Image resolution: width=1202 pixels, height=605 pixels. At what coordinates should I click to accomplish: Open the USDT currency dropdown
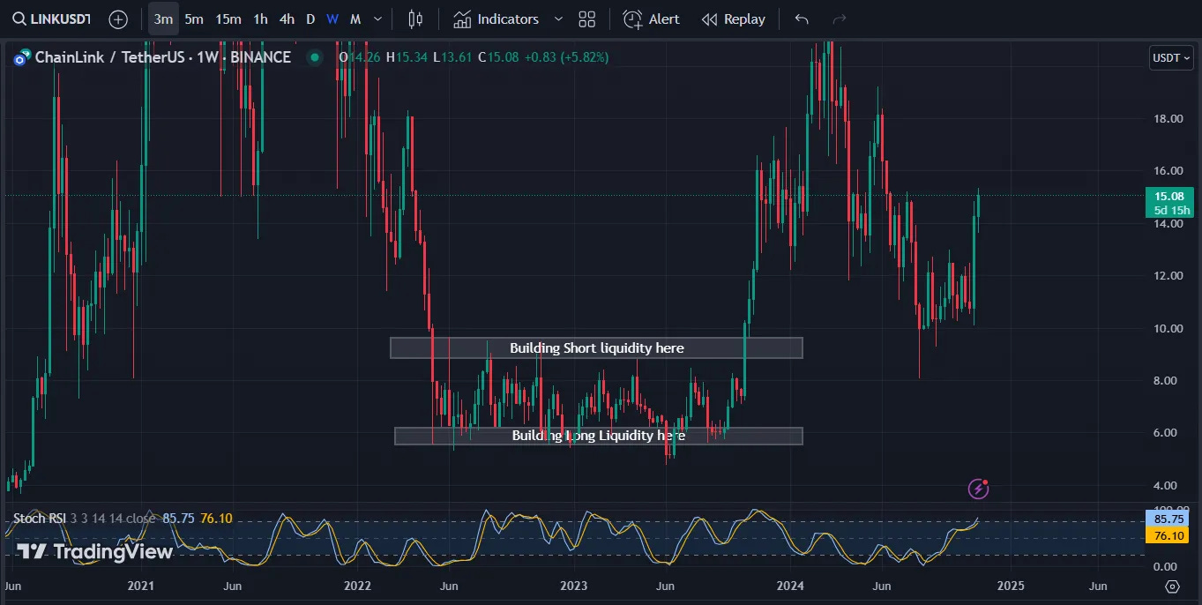(1172, 57)
